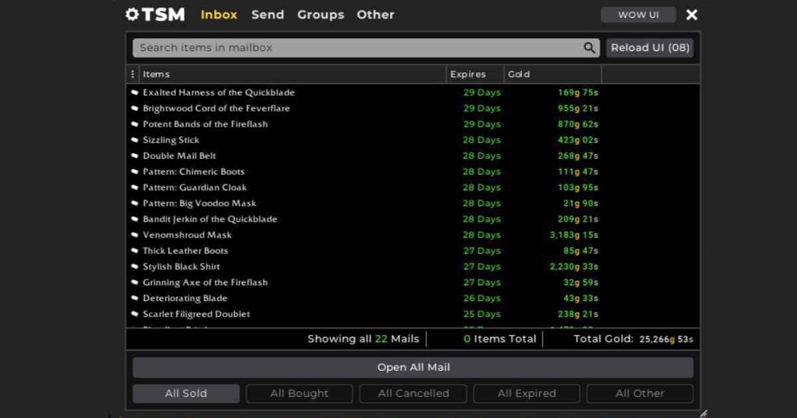This screenshot has width=797, height=418.
Task: Open the three-dot column options menu
Action: pos(132,74)
